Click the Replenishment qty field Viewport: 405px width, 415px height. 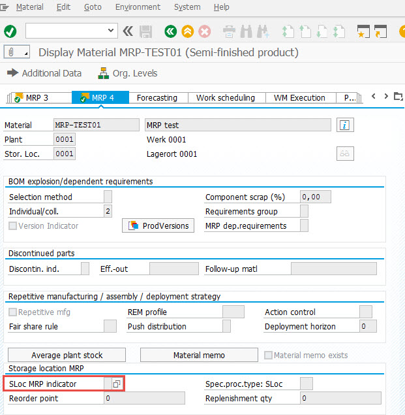point(340,398)
